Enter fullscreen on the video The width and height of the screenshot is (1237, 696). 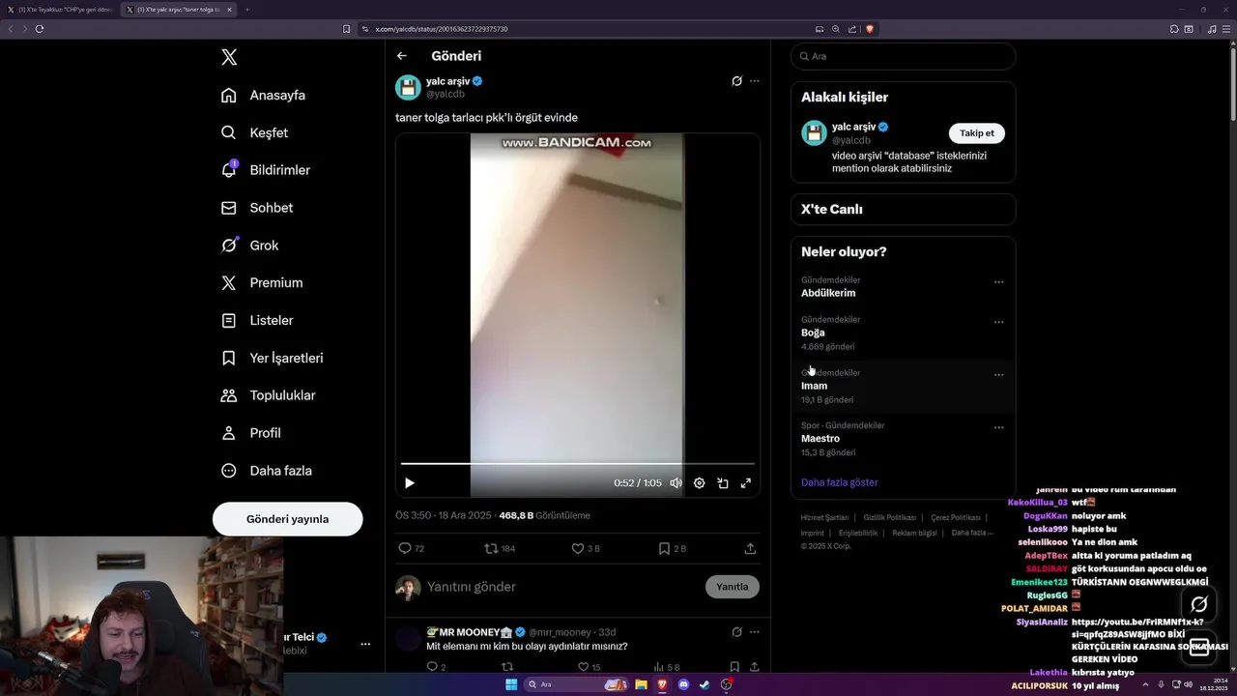[x=746, y=483]
